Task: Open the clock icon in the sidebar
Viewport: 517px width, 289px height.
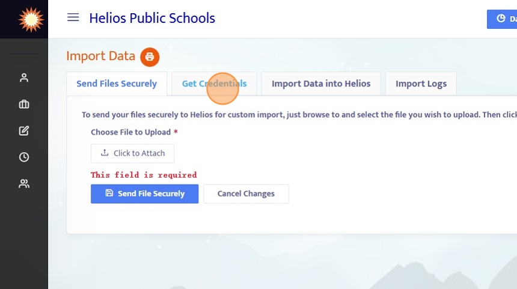Action: [23, 157]
